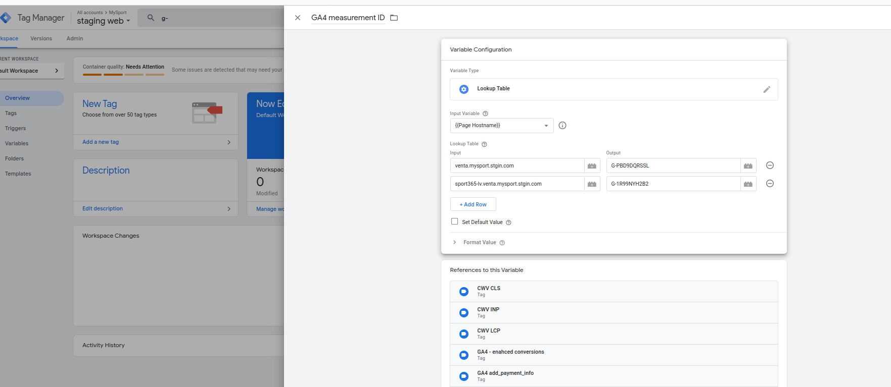Open help icon beside Set Default Value
This screenshot has width=891, height=387.
[x=508, y=223]
